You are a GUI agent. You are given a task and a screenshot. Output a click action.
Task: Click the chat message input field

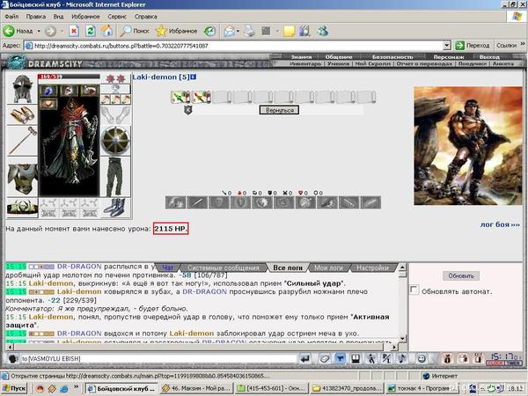[158, 359]
